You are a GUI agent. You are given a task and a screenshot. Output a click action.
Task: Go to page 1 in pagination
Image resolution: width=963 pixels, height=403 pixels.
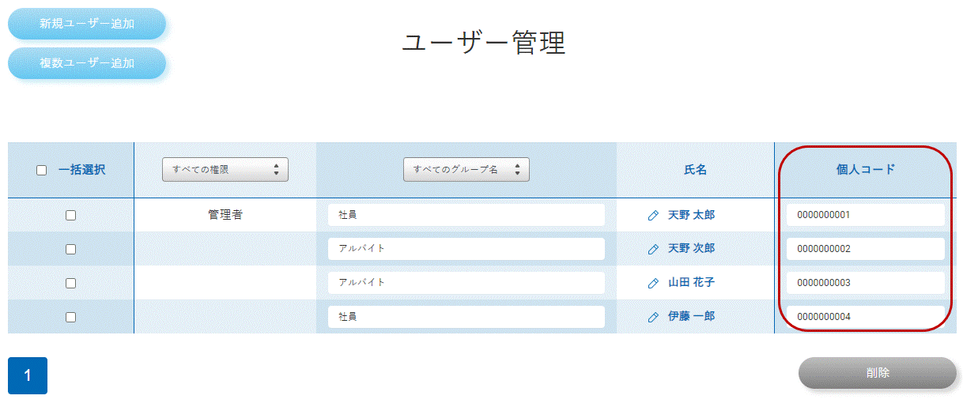[x=28, y=375]
